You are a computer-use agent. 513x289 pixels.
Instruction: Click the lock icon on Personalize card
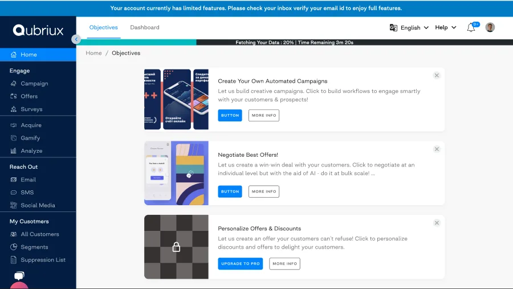176,247
